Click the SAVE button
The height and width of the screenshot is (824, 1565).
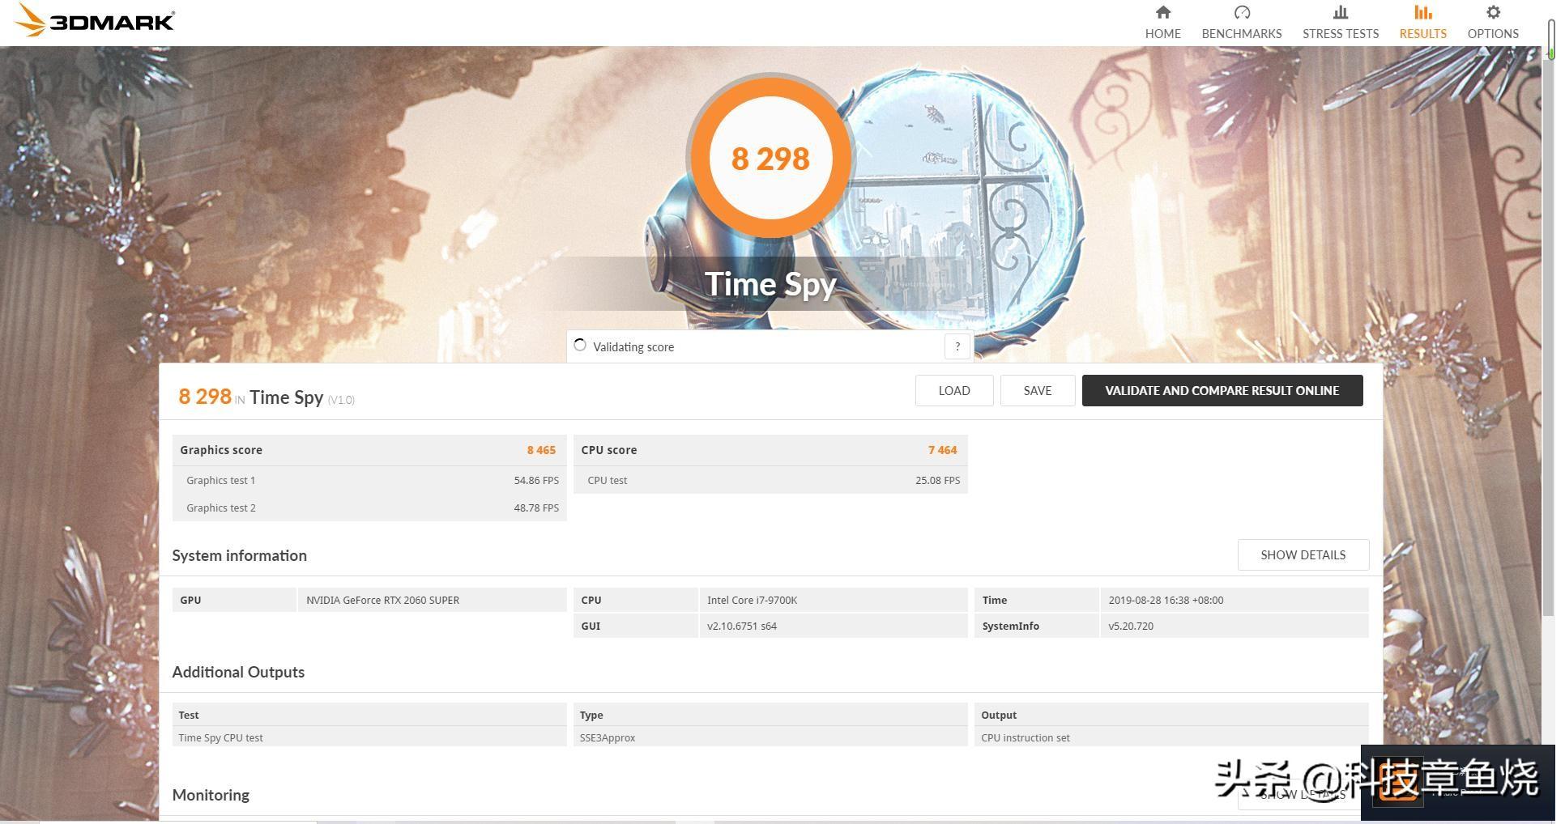tap(1037, 391)
